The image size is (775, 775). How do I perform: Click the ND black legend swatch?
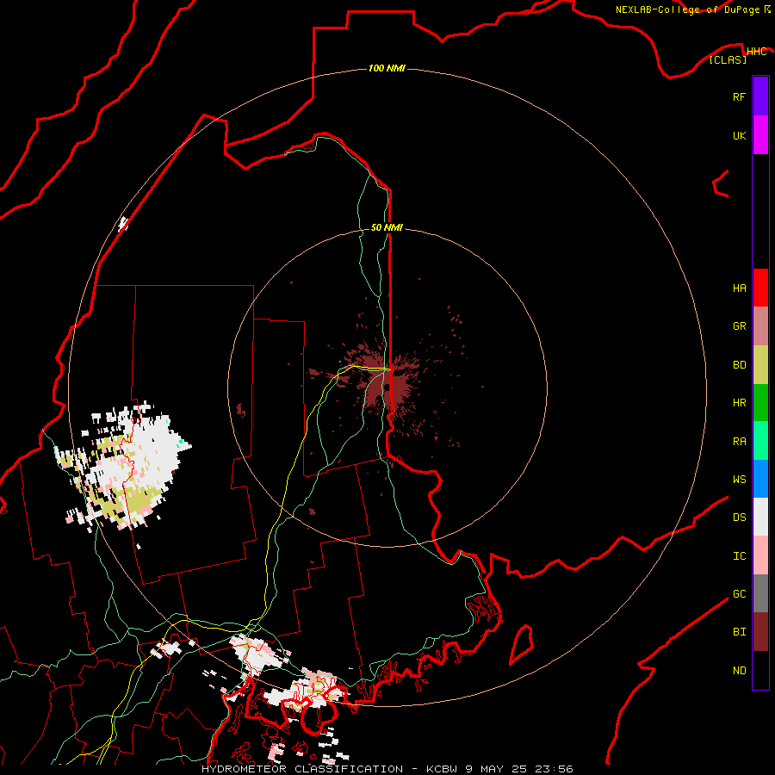coord(760,670)
